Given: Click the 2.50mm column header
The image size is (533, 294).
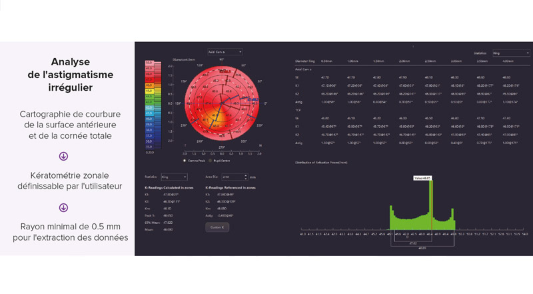Looking at the screenshot, I should (x=430, y=61).
